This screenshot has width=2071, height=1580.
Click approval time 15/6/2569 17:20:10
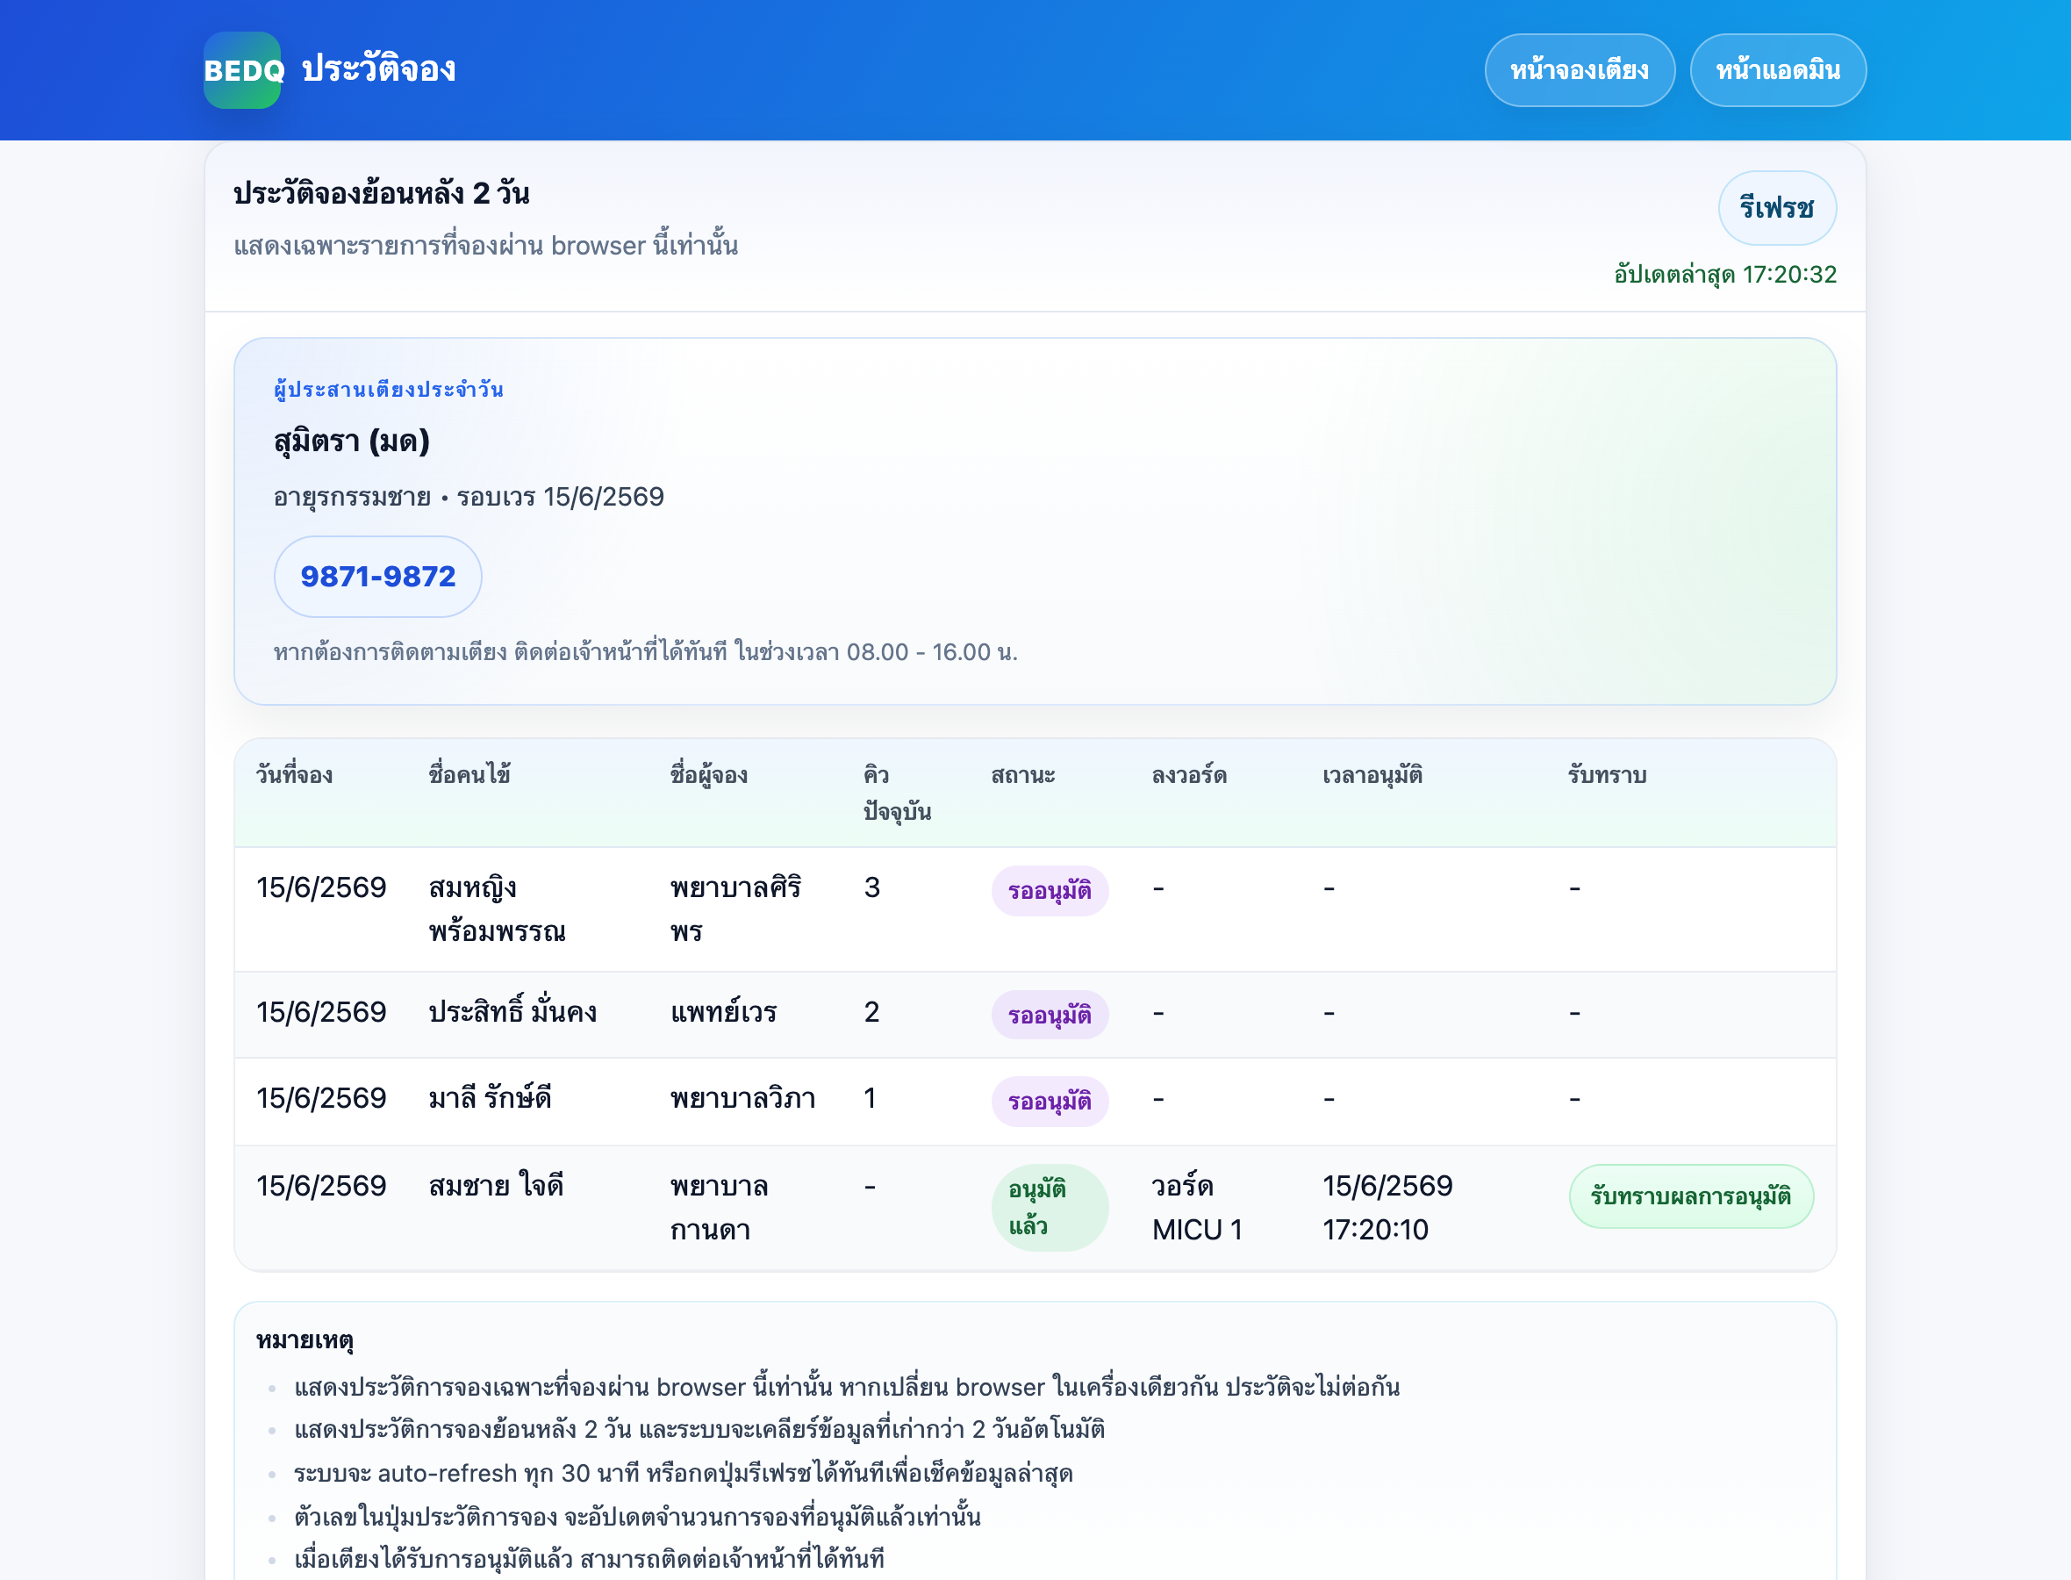(x=1387, y=1208)
